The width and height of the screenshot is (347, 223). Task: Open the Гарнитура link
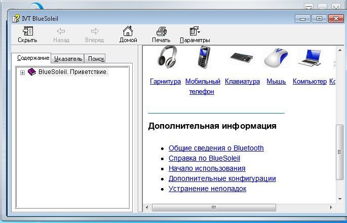165,81
